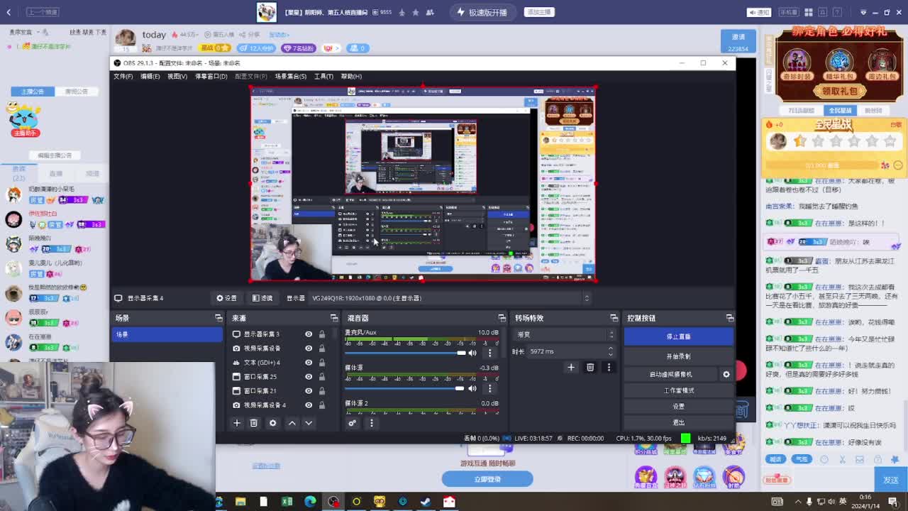Open 麦克风/Aux channel options menu
The height and width of the screenshot is (511, 908).
[489, 353]
